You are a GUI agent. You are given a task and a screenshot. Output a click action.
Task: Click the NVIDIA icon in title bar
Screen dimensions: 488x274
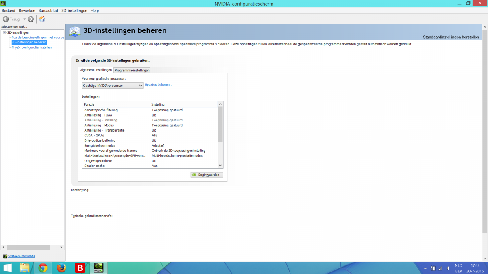point(3,4)
